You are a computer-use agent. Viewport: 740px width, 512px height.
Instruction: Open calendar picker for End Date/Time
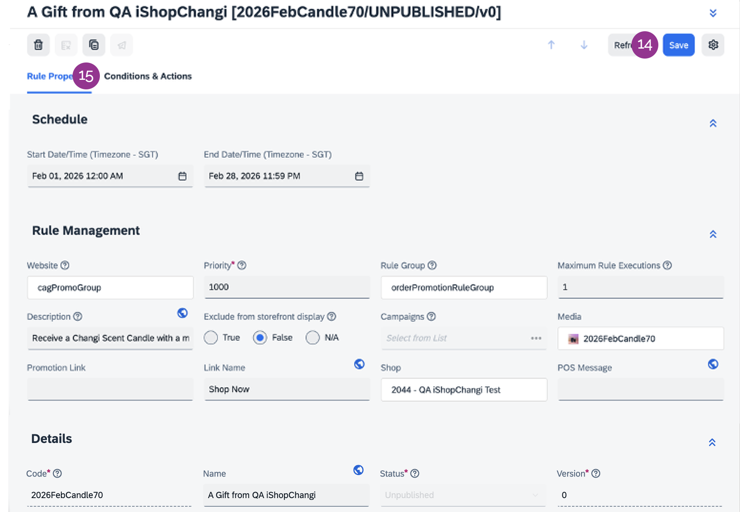point(359,176)
